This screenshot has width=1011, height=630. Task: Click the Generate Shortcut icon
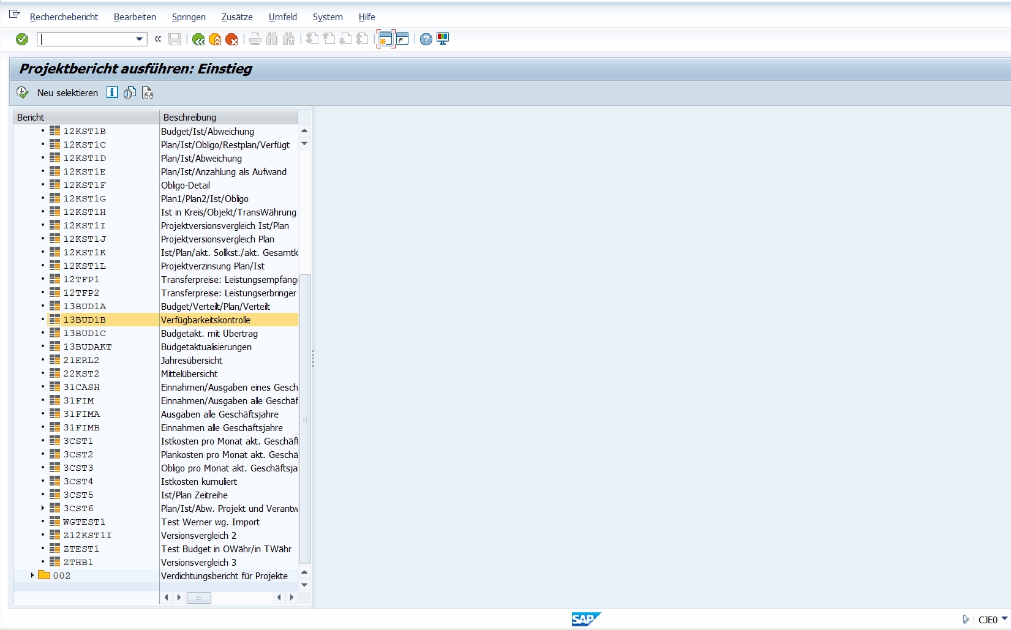[402, 39]
